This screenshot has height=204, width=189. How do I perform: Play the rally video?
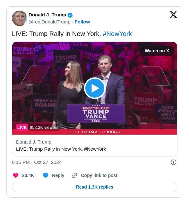[95, 88]
